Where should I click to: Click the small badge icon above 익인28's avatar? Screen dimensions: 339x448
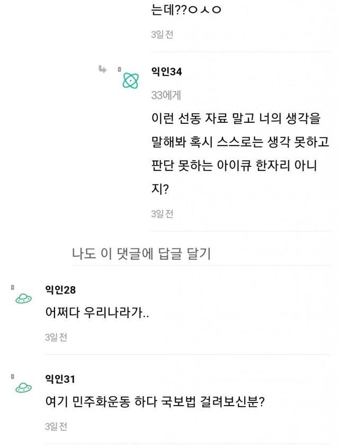pos(12,287)
